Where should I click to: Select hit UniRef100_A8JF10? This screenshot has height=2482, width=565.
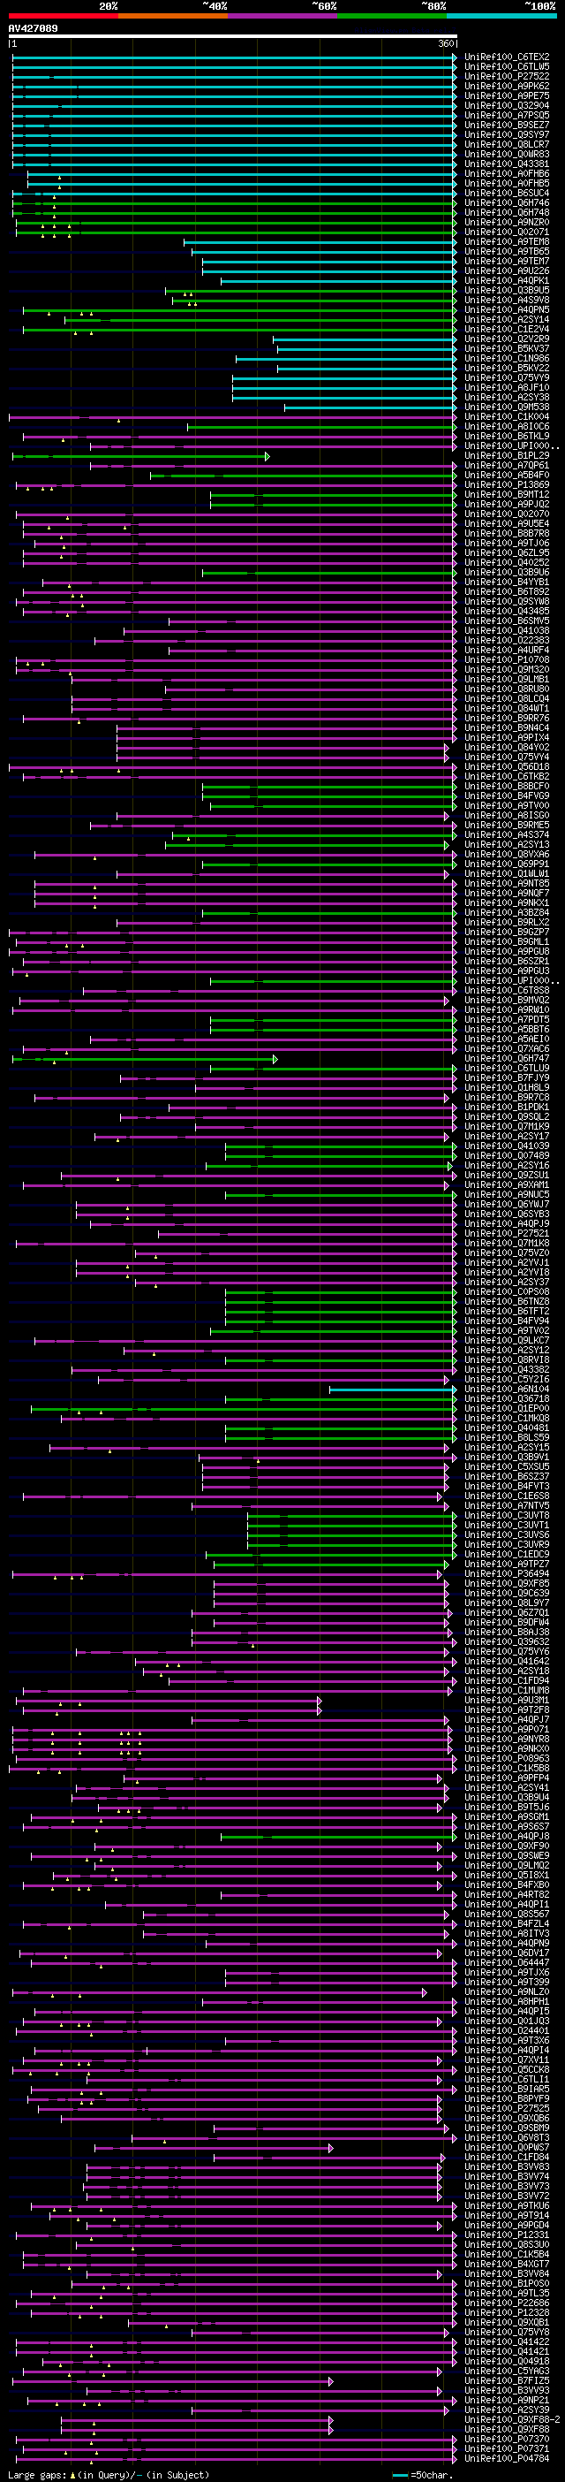click(x=508, y=387)
